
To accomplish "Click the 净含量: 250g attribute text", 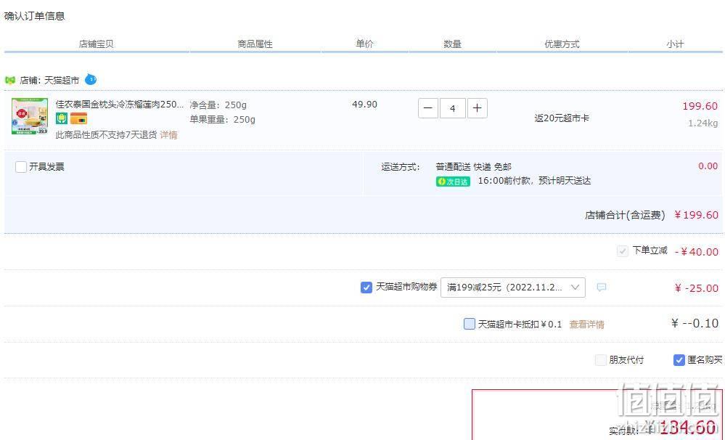I will [218, 105].
